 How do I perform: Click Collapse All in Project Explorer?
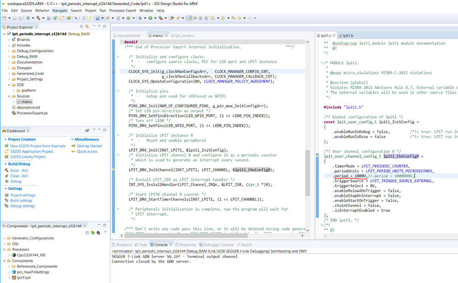pyautogui.click(x=81, y=27)
